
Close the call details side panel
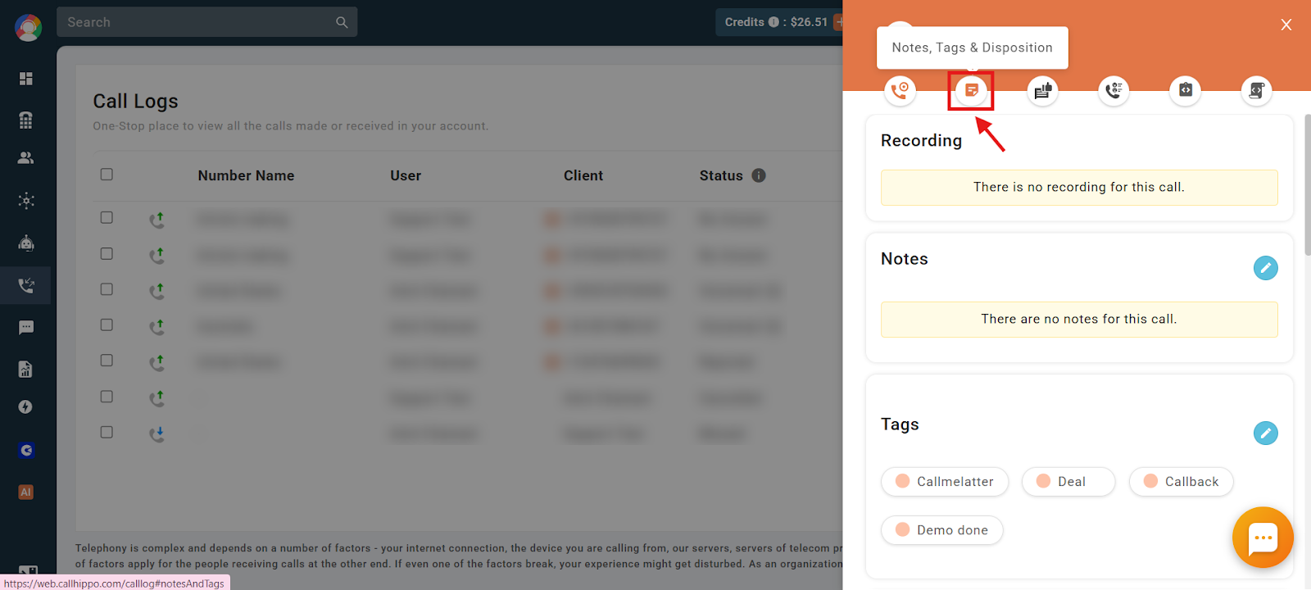1286,25
